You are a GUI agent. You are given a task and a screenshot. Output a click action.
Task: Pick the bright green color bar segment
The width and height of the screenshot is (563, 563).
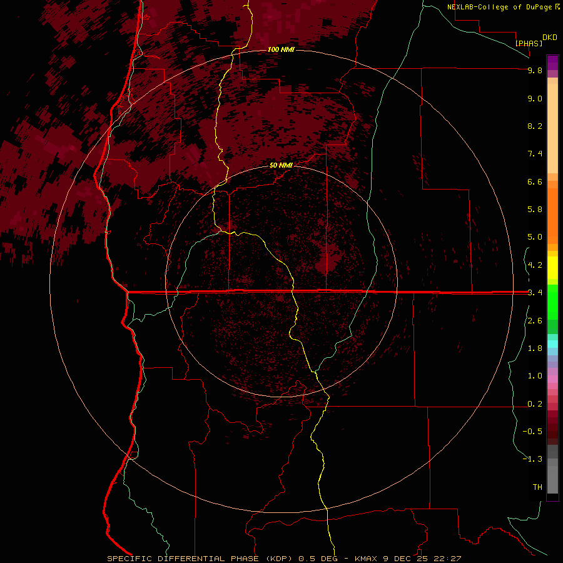[x=552, y=302]
